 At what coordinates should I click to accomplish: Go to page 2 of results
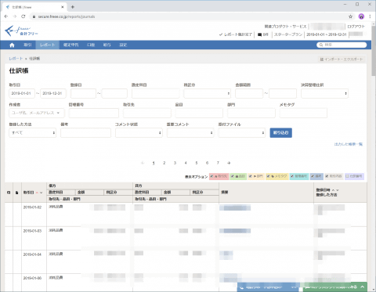pyautogui.click(x=164, y=163)
